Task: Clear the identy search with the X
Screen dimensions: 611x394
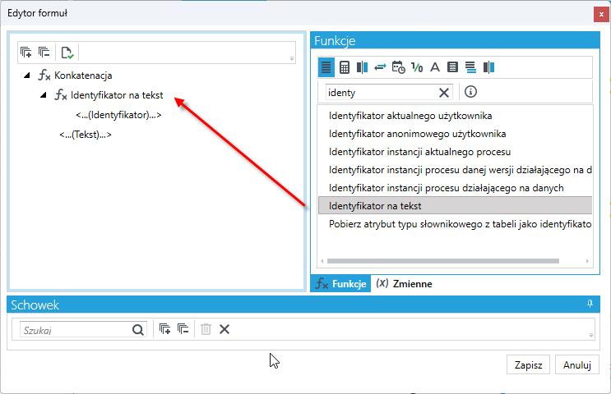Action: coord(444,93)
